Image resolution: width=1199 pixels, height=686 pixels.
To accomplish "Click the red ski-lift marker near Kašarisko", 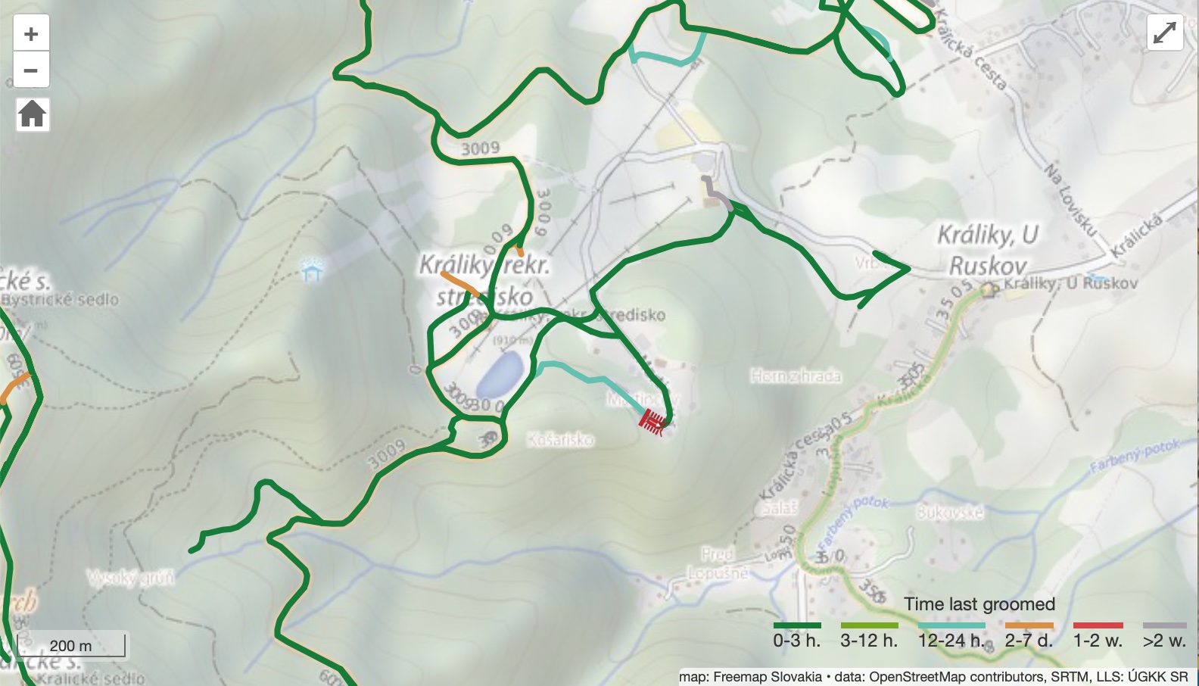I will click(651, 422).
